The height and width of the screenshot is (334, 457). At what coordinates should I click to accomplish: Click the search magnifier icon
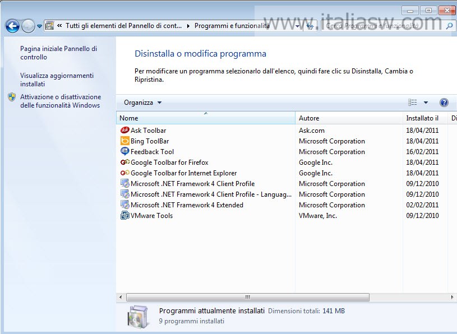(449, 26)
